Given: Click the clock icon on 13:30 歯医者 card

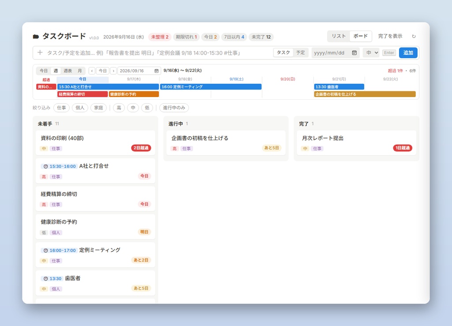Looking at the screenshot, I should [45, 278].
